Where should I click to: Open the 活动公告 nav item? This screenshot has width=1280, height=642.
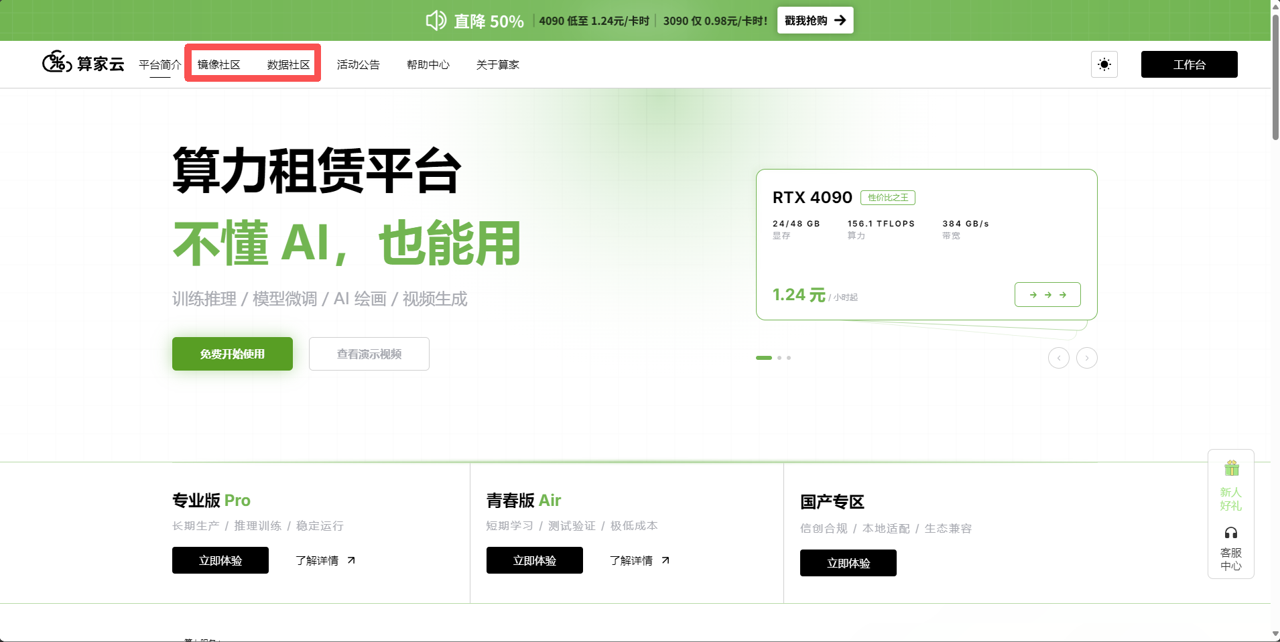[359, 64]
